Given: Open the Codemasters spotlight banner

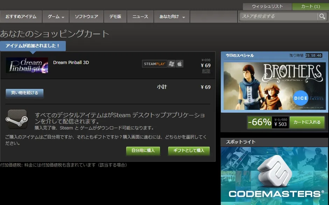Looking at the screenshot, I should (275, 176).
